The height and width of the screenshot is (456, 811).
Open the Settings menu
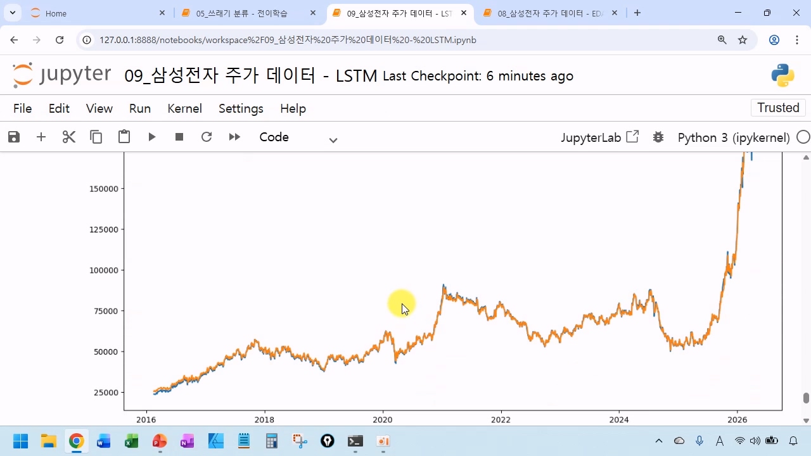pos(241,108)
